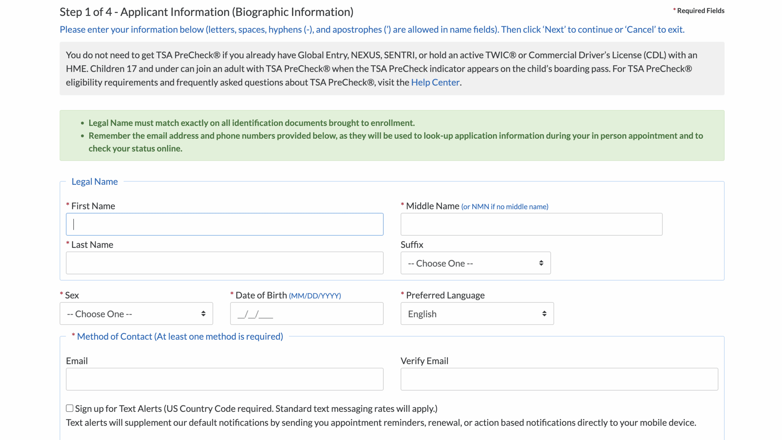
Task: Click the MM/DD/YYYY format hint
Action: click(x=314, y=295)
